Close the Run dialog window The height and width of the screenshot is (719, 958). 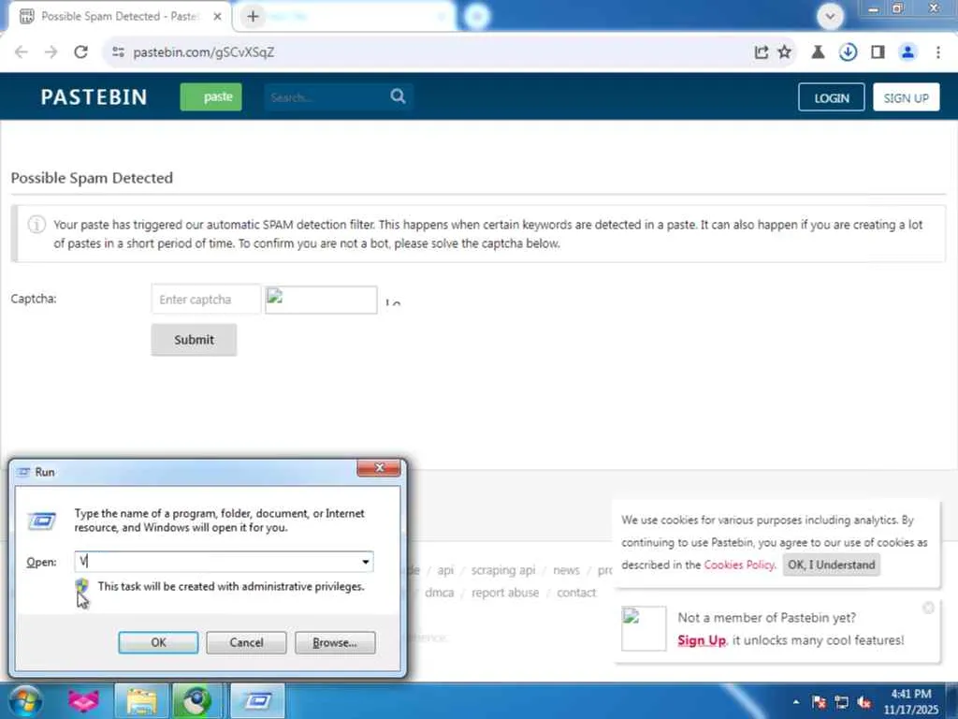coord(379,468)
